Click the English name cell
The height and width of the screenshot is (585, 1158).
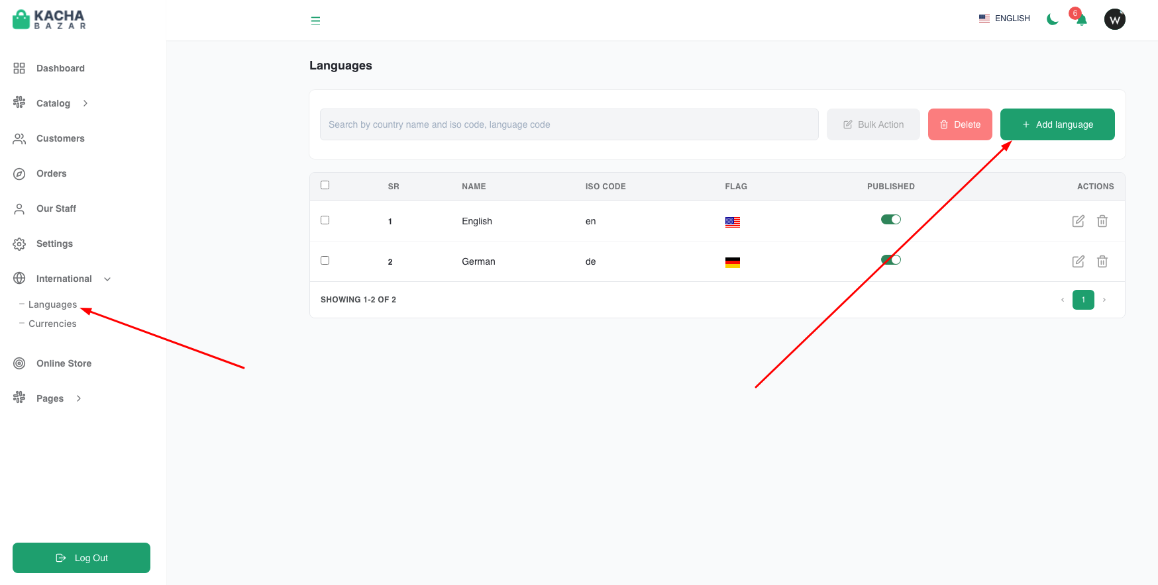(x=477, y=221)
